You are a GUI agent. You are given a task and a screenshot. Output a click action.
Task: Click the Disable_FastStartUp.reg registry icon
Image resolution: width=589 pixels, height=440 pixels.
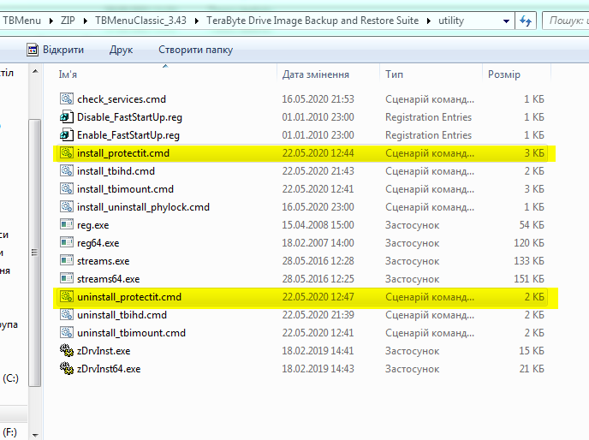tap(67, 117)
